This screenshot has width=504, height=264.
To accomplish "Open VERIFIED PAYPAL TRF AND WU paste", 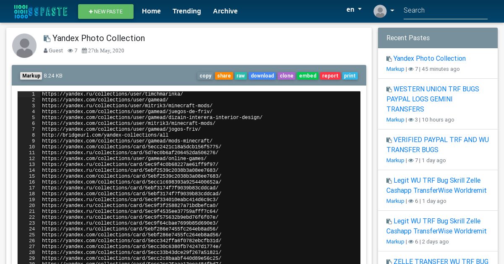I will [x=438, y=145].
